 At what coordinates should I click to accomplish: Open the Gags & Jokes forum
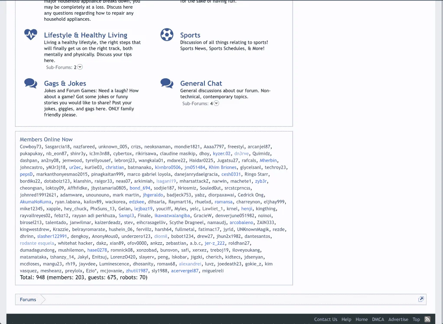(65, 83)
